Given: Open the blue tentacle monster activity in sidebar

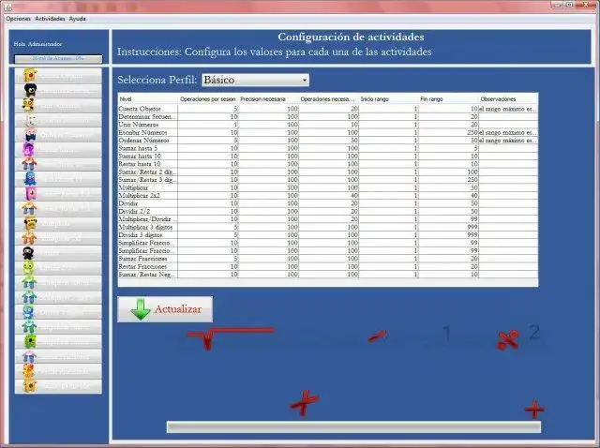Looking at the screenshot, I should [58, 179].
